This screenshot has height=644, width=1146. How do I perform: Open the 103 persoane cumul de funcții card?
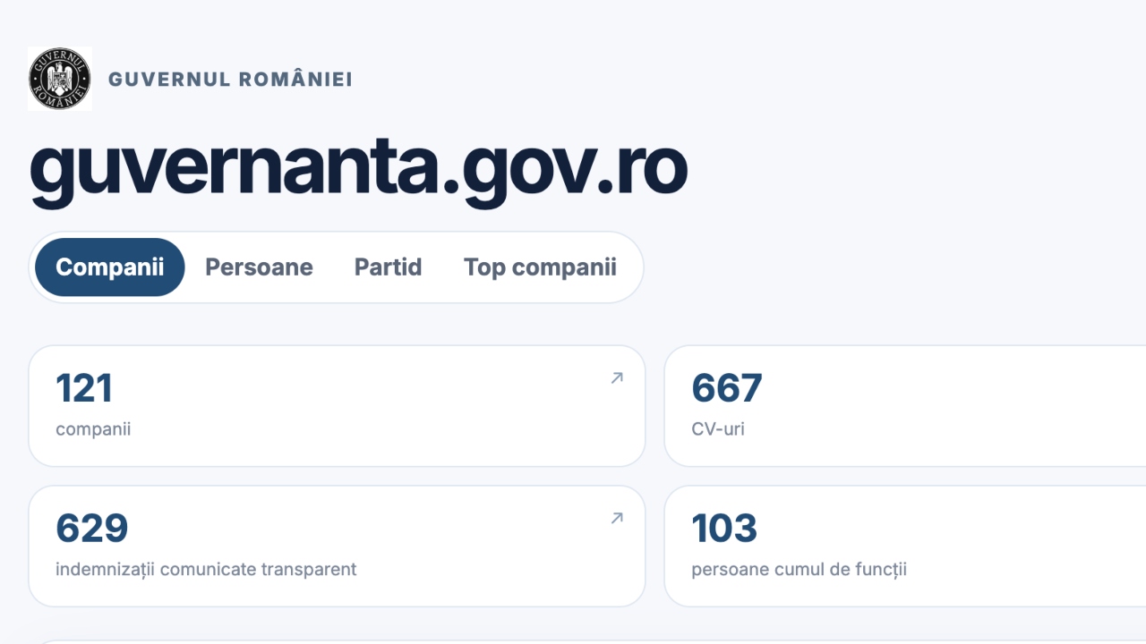click(905, 547)
